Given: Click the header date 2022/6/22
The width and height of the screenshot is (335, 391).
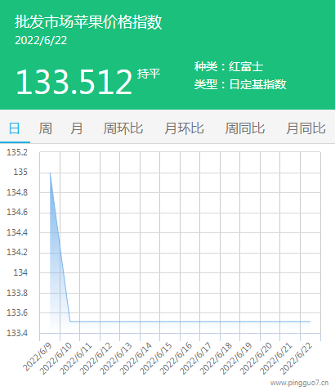Looking at the screenshot, I should [41, 41].
